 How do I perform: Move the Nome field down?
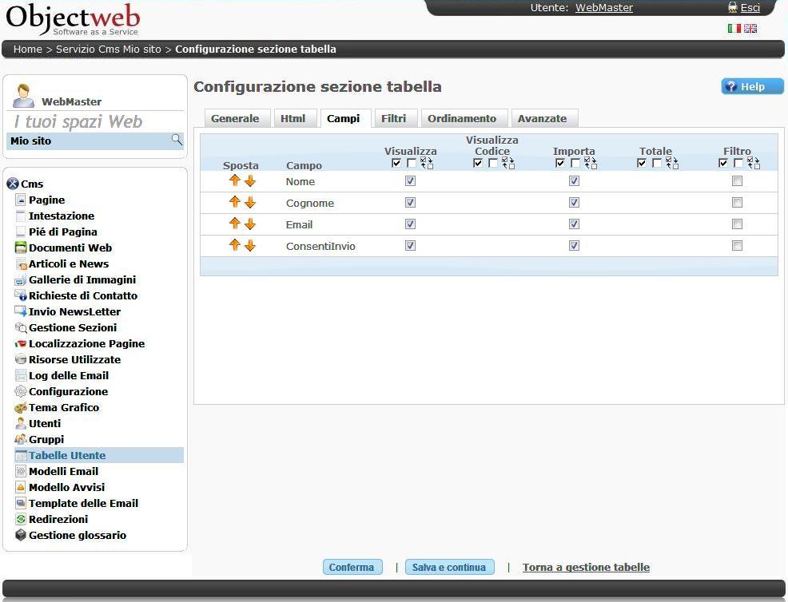tap(250, 181)
